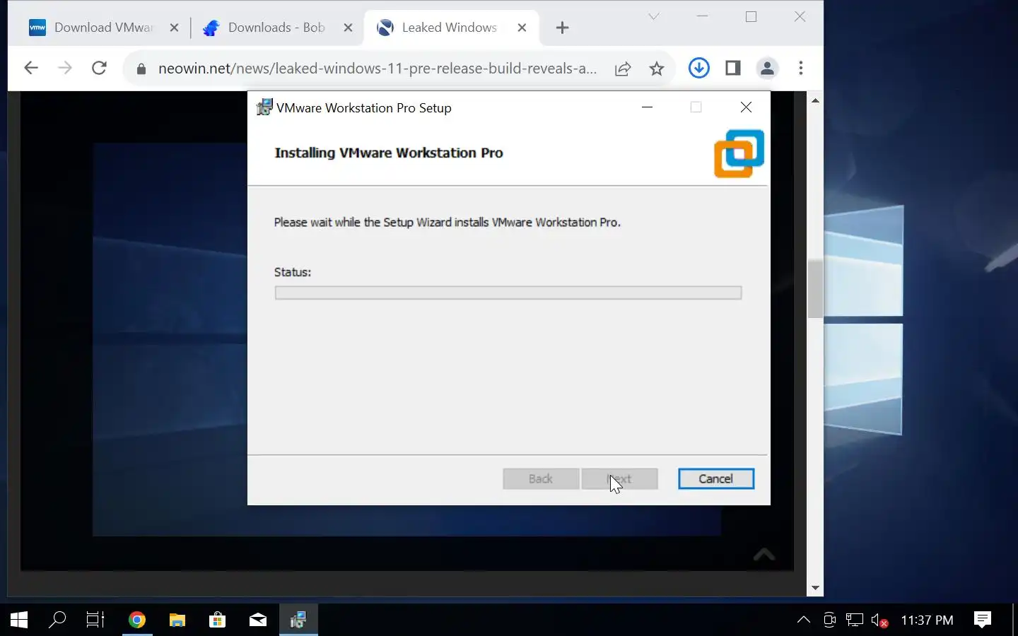Open Chrome three-dot menu

801,68
